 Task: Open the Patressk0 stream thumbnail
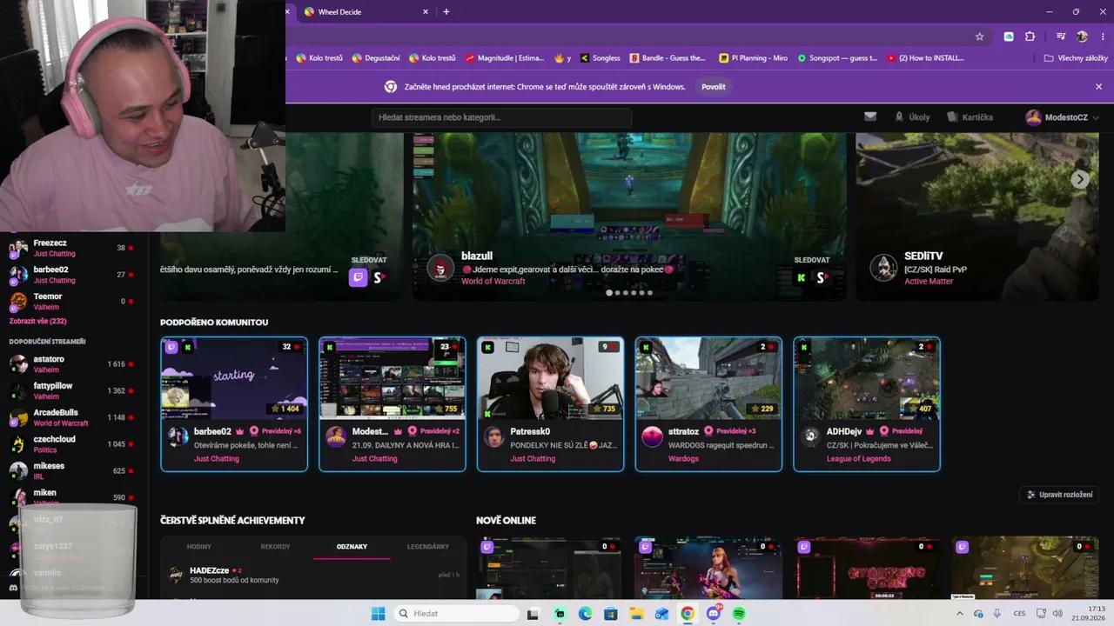coord(550,379)
